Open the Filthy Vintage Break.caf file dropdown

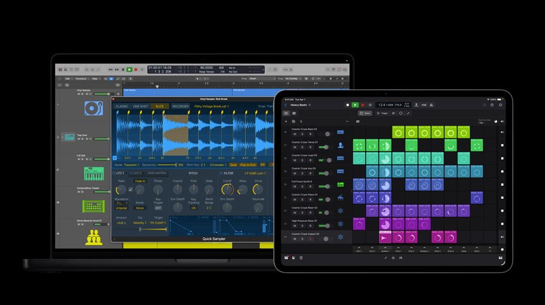tap(211, 106)
